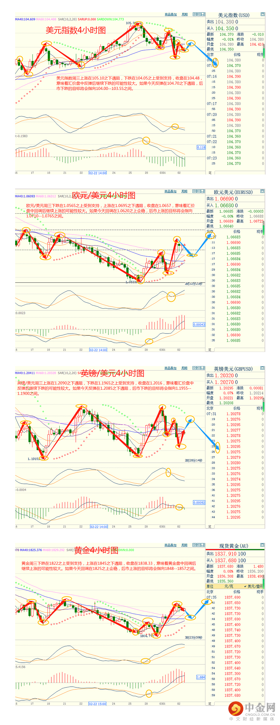280x725 pixels.
Task: Click 笔 tab below USD index tick list
Action: click(210, 173)
